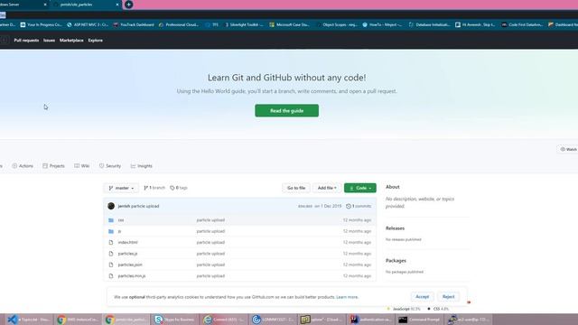The image size is (578, 325).
Task: Go to Marketplace in the GitHub header
Action: click(71, 40)
